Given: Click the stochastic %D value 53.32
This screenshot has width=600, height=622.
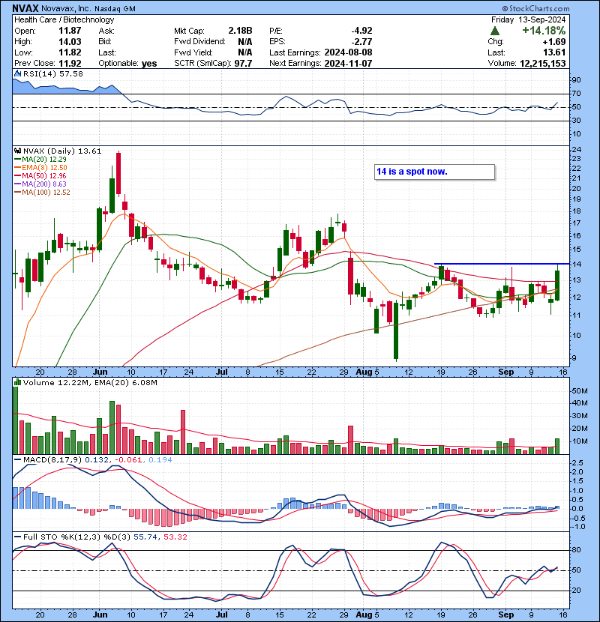Looking at the screenshot, I should (x=175, y=537).
